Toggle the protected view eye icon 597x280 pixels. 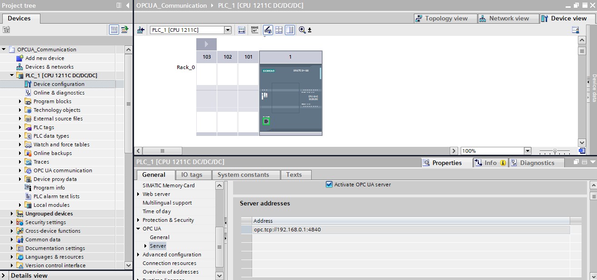(x=268, y=30)
